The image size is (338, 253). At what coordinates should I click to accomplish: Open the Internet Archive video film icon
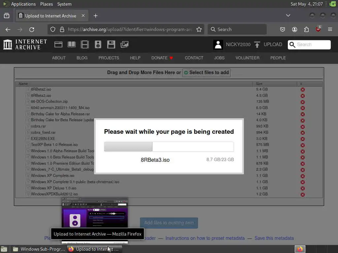(85, 44)
